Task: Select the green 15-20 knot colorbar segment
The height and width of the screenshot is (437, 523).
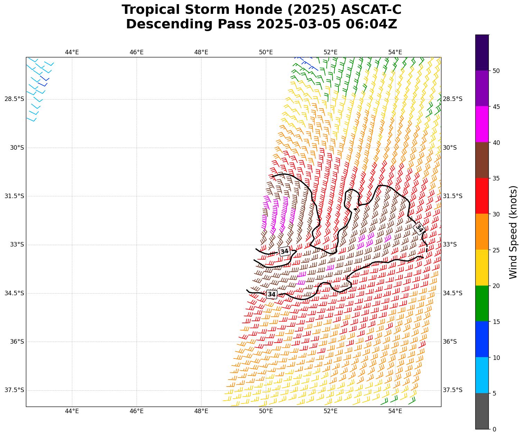Action: (x=482, y=303)
